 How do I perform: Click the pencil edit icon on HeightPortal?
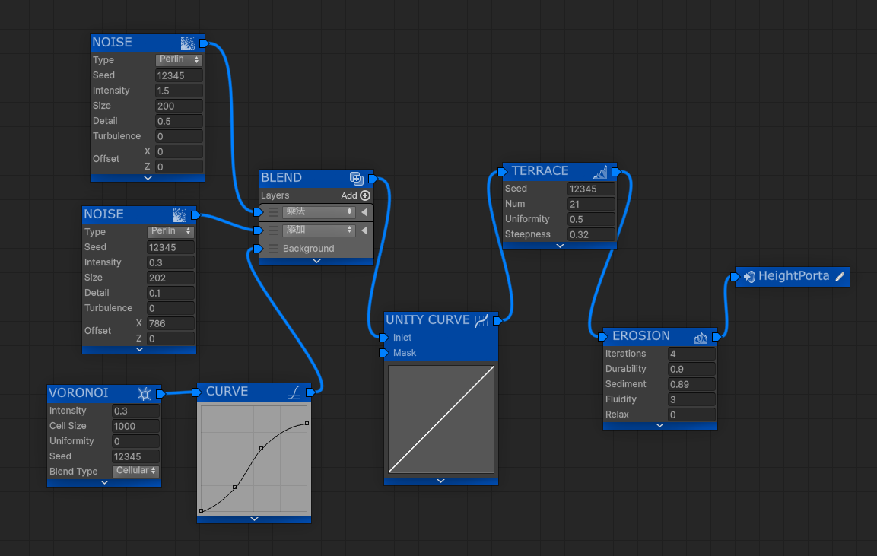[840, 276]
